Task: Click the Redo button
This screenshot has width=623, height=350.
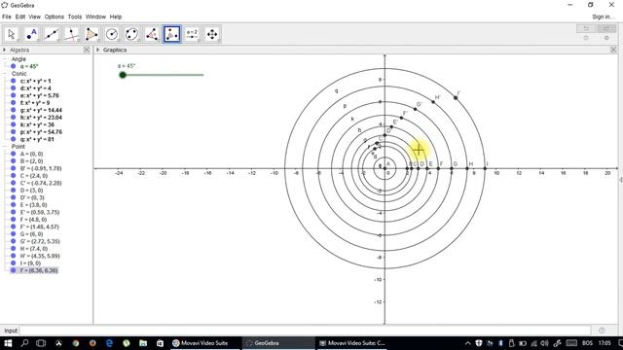Action: coord(606,28)
